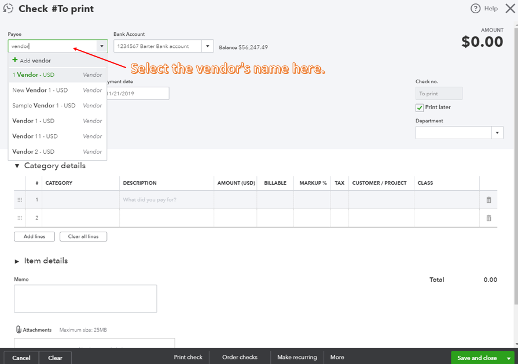Click the recent transactions clock icon
This screenshot has width=518, height=364.
click(x=8, y=8)
